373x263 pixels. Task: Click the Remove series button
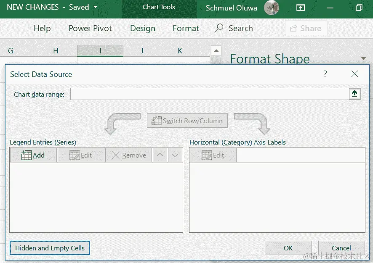click(x=129, y=155)
